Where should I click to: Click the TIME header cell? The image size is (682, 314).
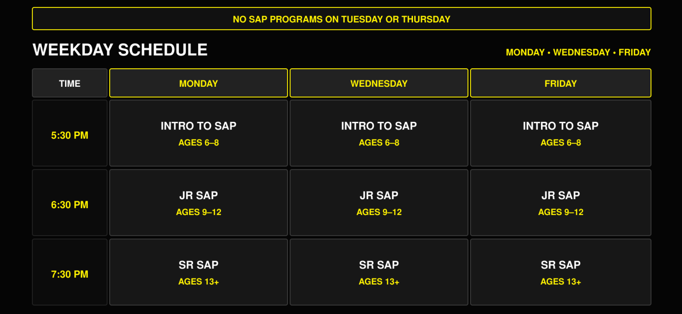[x=70, y=83]
